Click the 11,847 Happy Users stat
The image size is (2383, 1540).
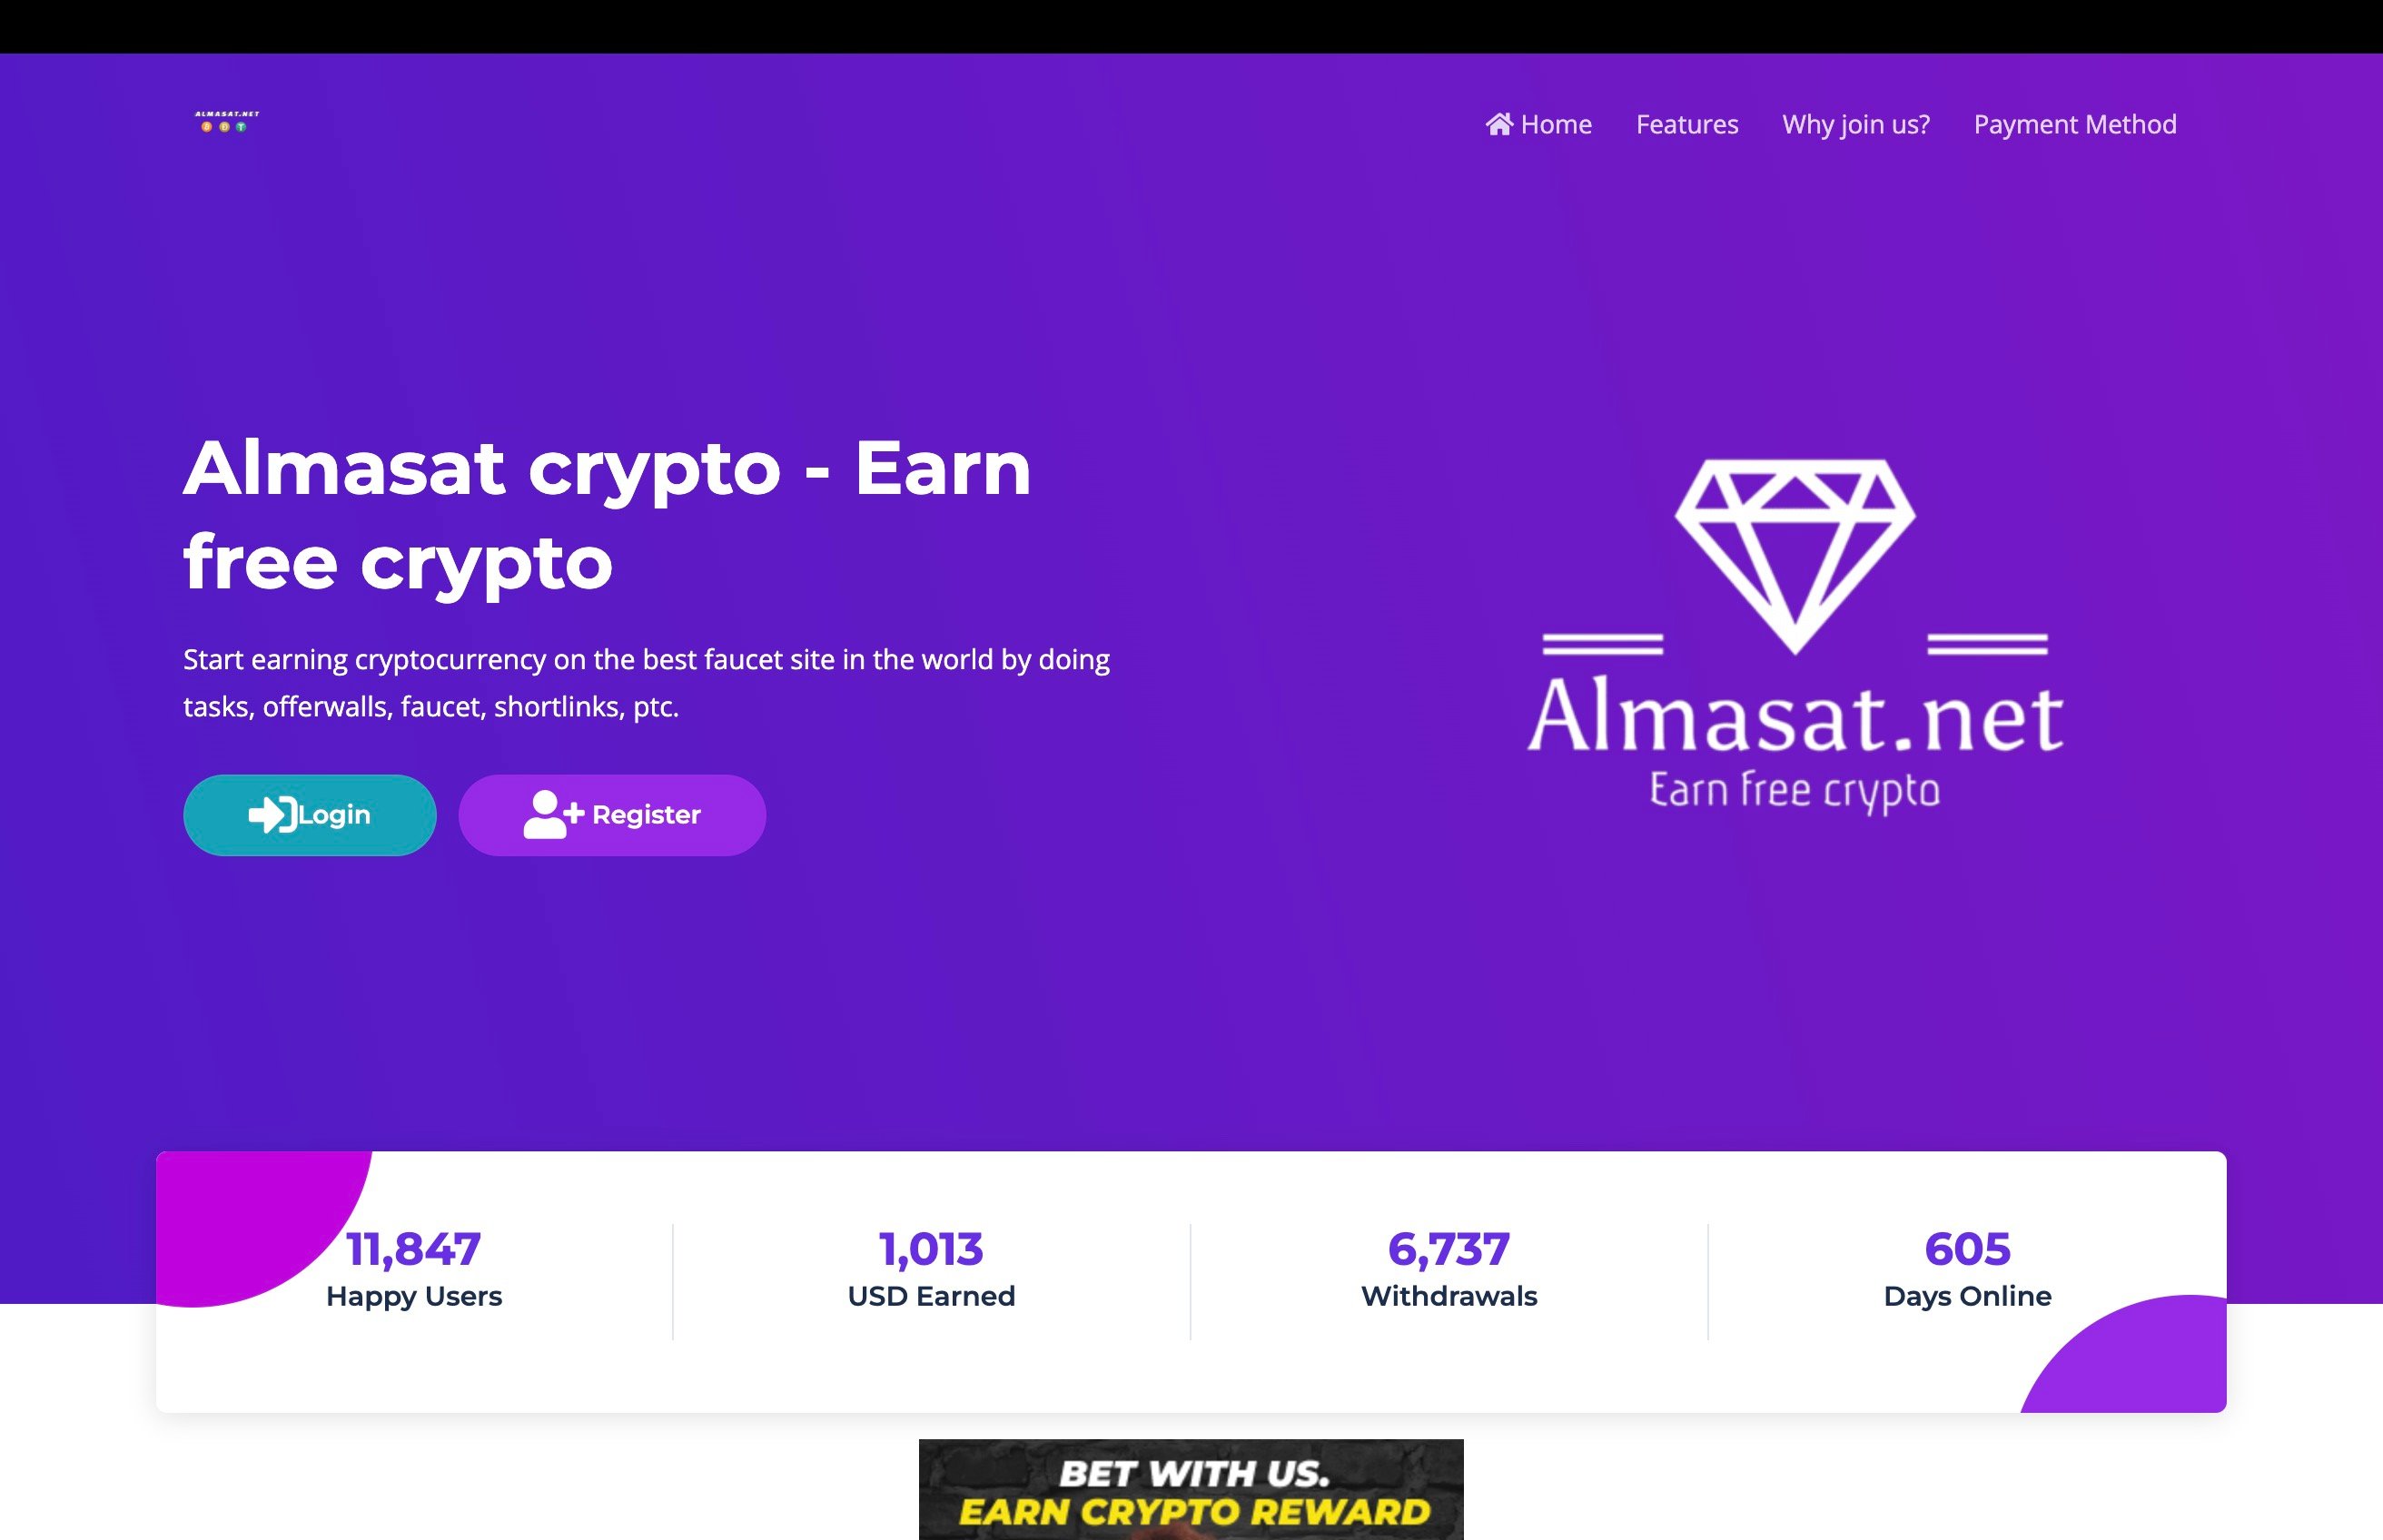pyautogui.click(x=414, y=1269)
